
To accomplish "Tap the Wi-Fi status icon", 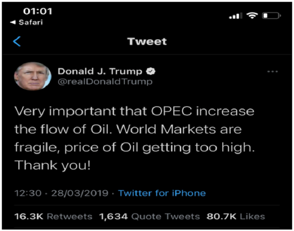I will [x=252, y=15].
